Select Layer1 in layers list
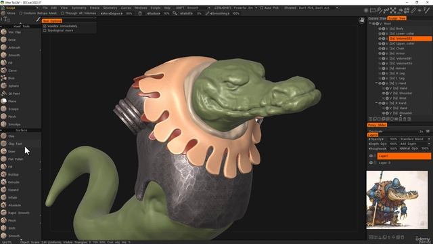The width and height of the screenshot is (433, 244). click(404, 156)
